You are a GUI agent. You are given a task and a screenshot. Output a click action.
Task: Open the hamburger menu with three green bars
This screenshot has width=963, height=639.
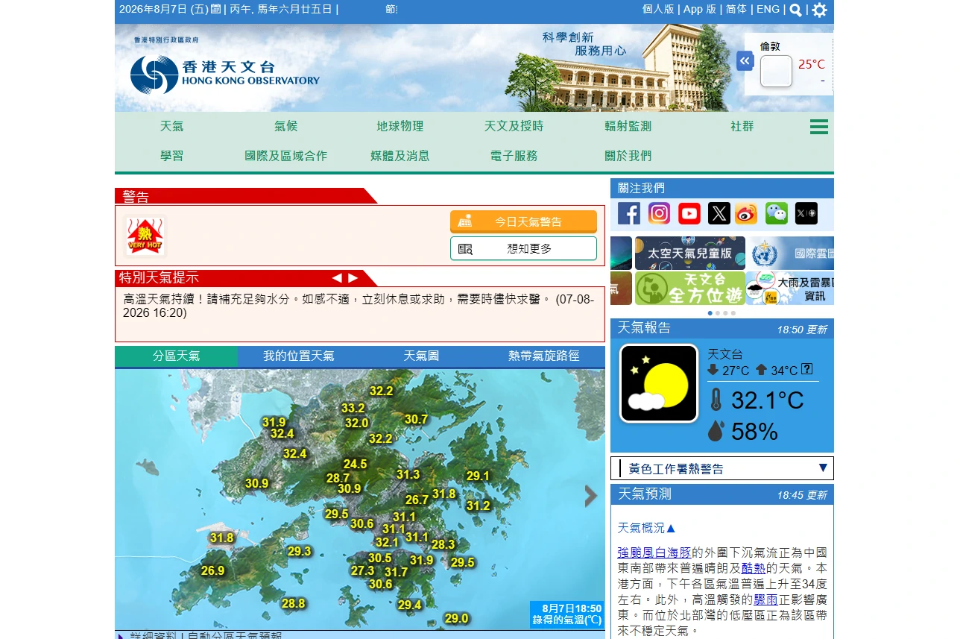(819, 127)
